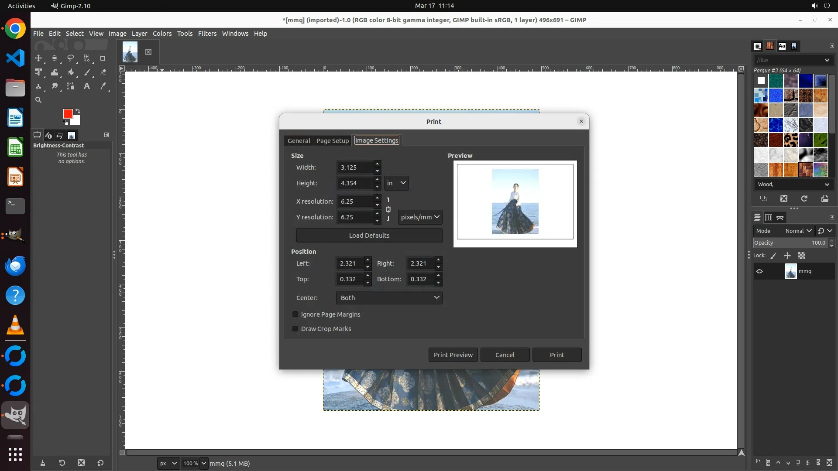Click the Print Preview button
The image size is (838, 471).
pos(453,355)
